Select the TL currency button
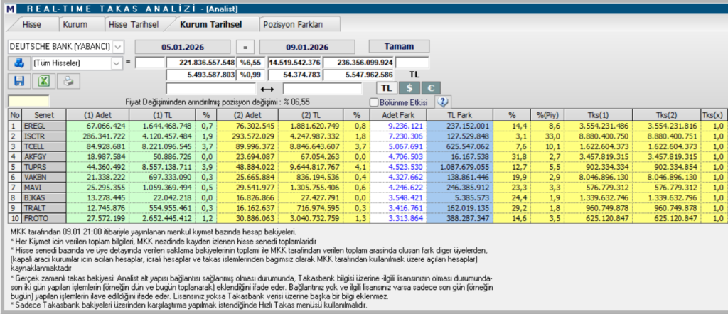Image resolution: width=728 pixels, height=314 pixels. 386,88
